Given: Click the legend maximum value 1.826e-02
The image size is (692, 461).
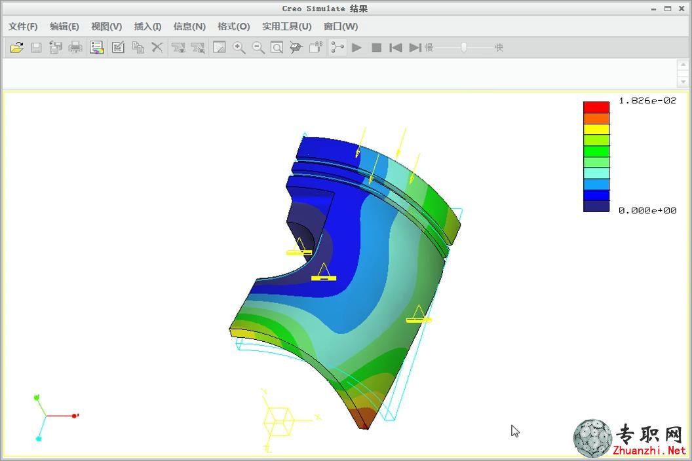Looking at the screenshot, I should coord(647,101).
